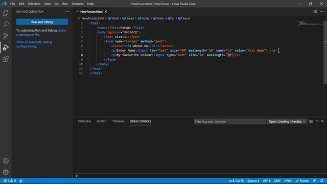The height and width of the screenshot is (184, 327).
Task: Click the VS Code logo icon
Action: (x=5, y=4)
